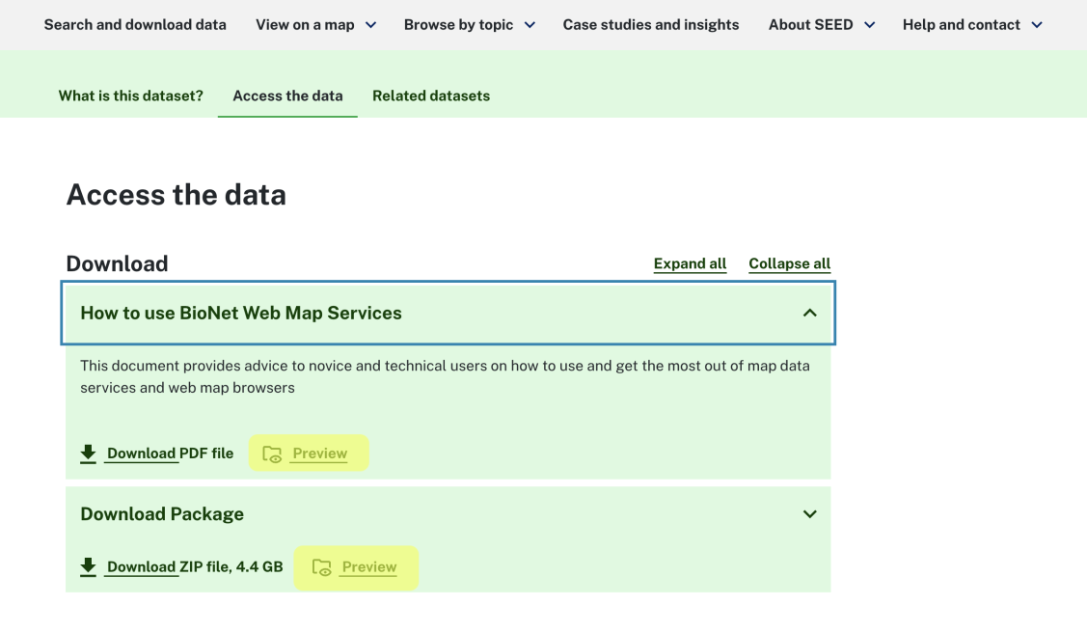Image resolution: width=1087 pixels, height=632 pixels.
Task: Go to Search and download data
Action: tap(135, 25)
